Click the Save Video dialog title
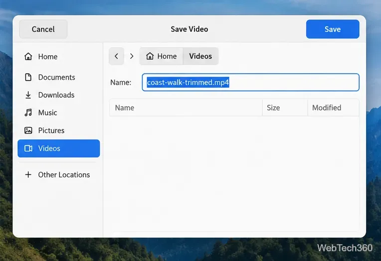 [x=190, y=29]
